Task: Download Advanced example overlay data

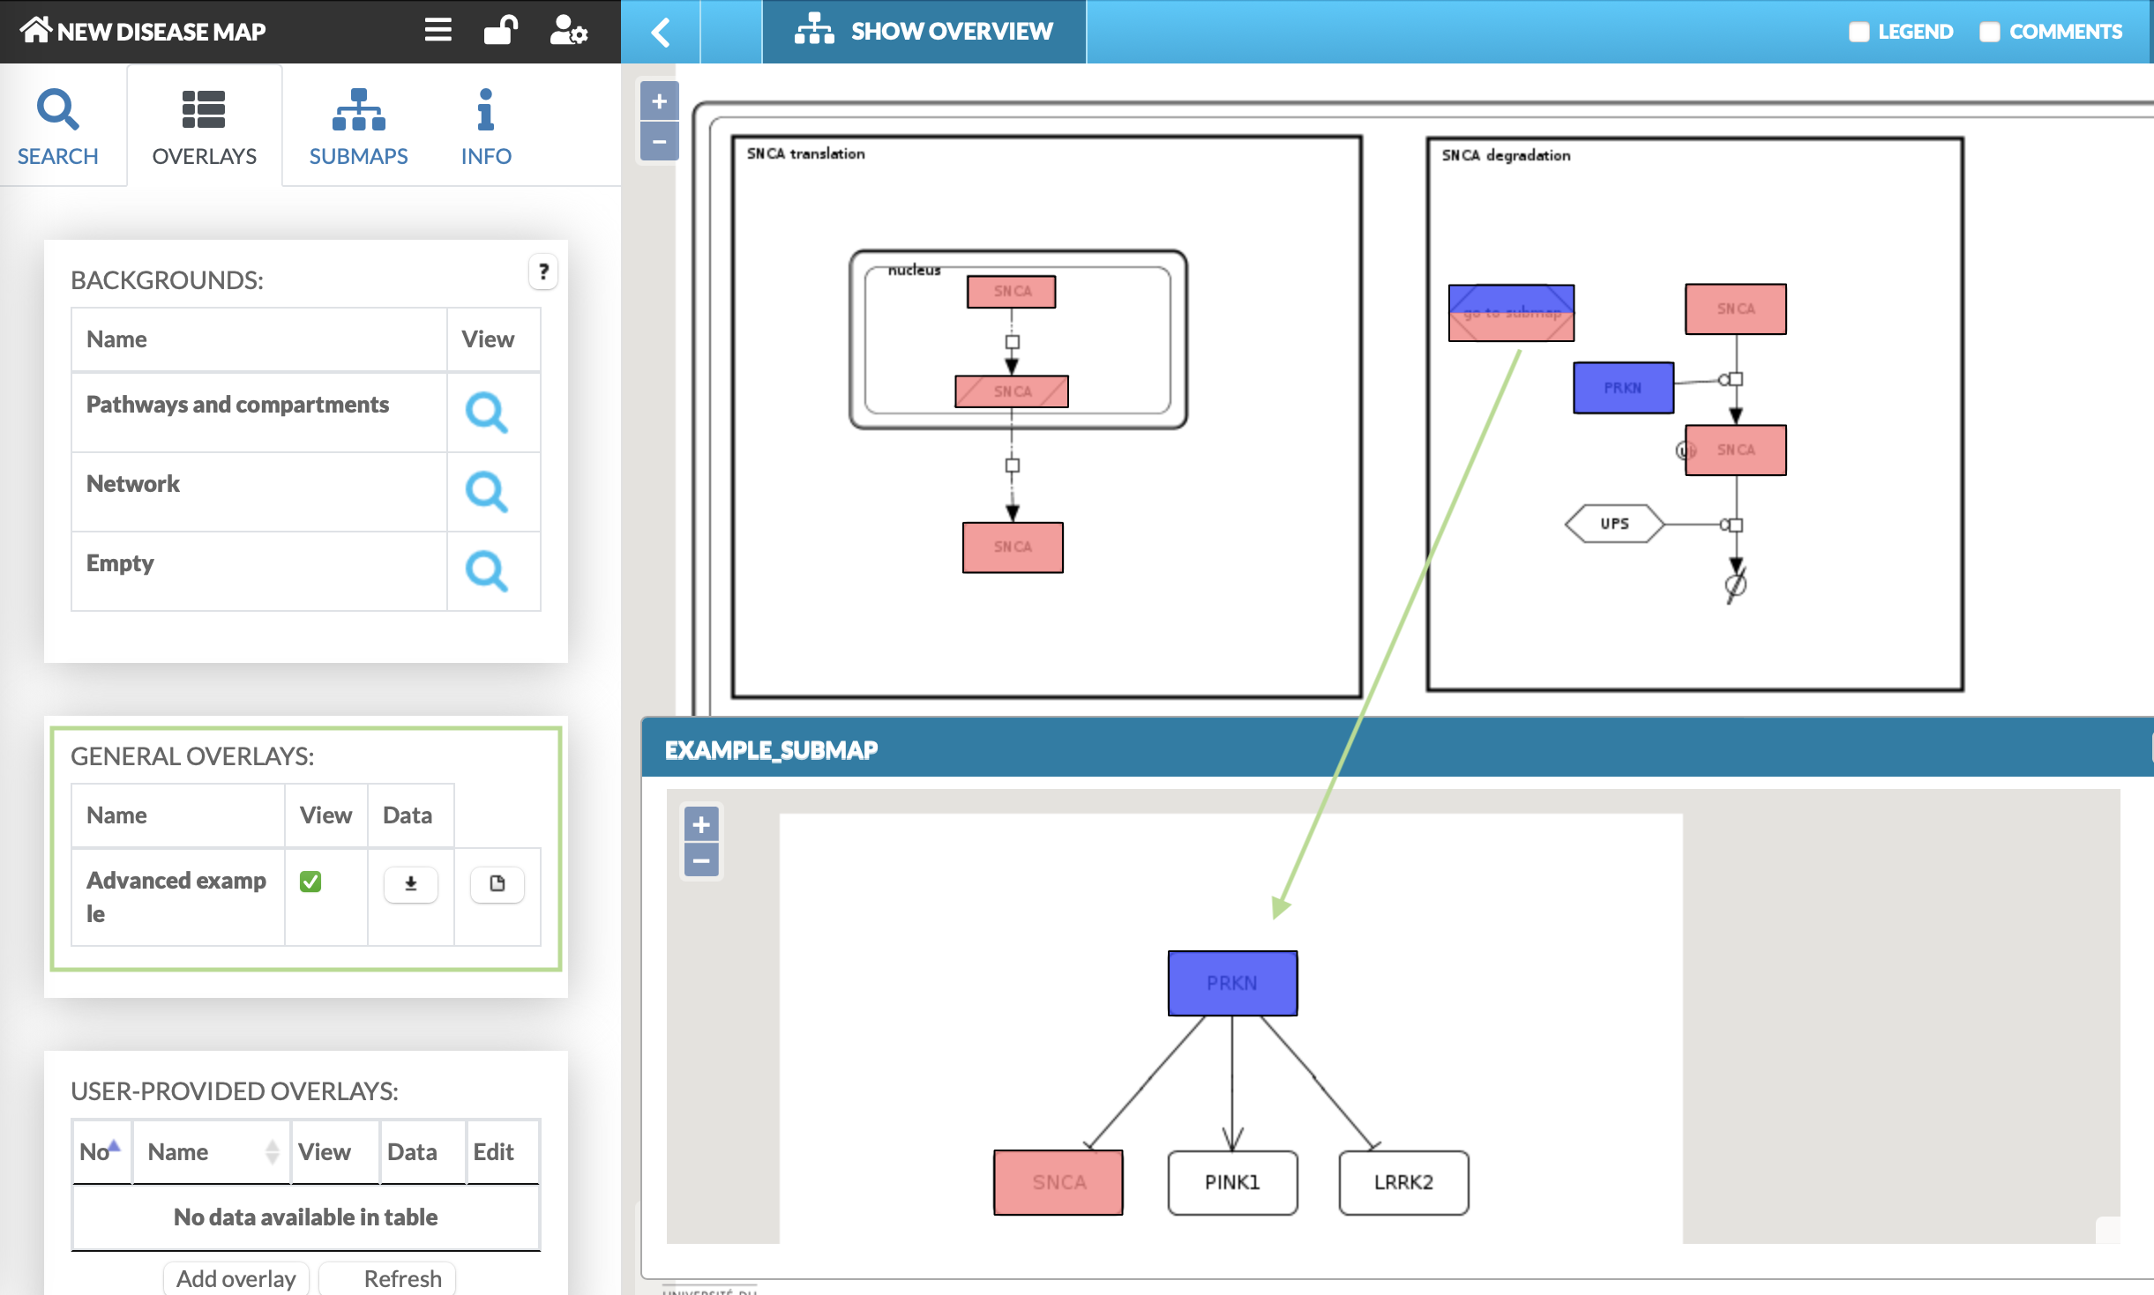Action: pyautogui.click(x=410, y=883)
